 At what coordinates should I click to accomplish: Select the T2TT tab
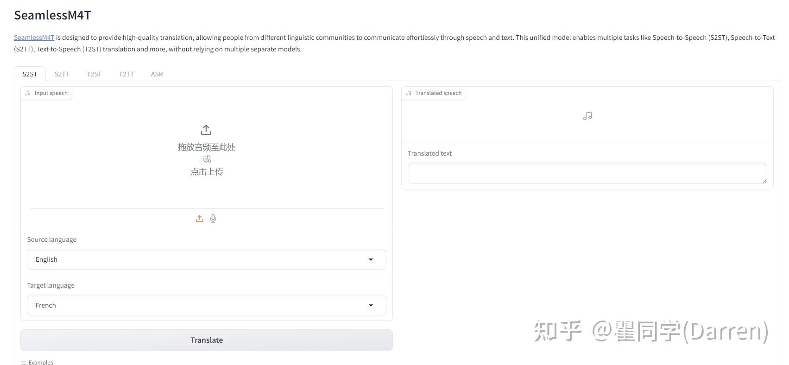(x=126, y=74)
